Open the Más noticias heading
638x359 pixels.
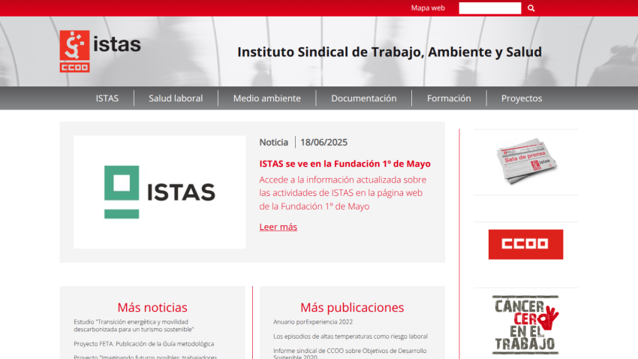point(152,307)
